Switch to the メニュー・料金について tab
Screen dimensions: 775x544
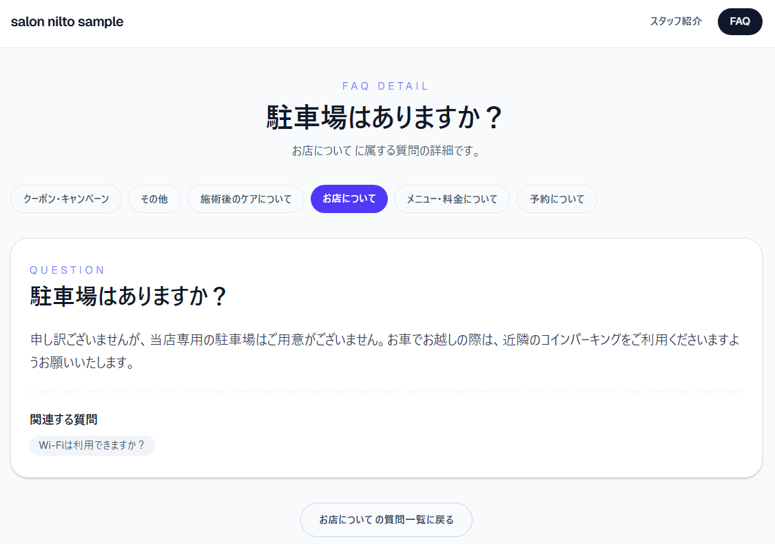[452, 199]
